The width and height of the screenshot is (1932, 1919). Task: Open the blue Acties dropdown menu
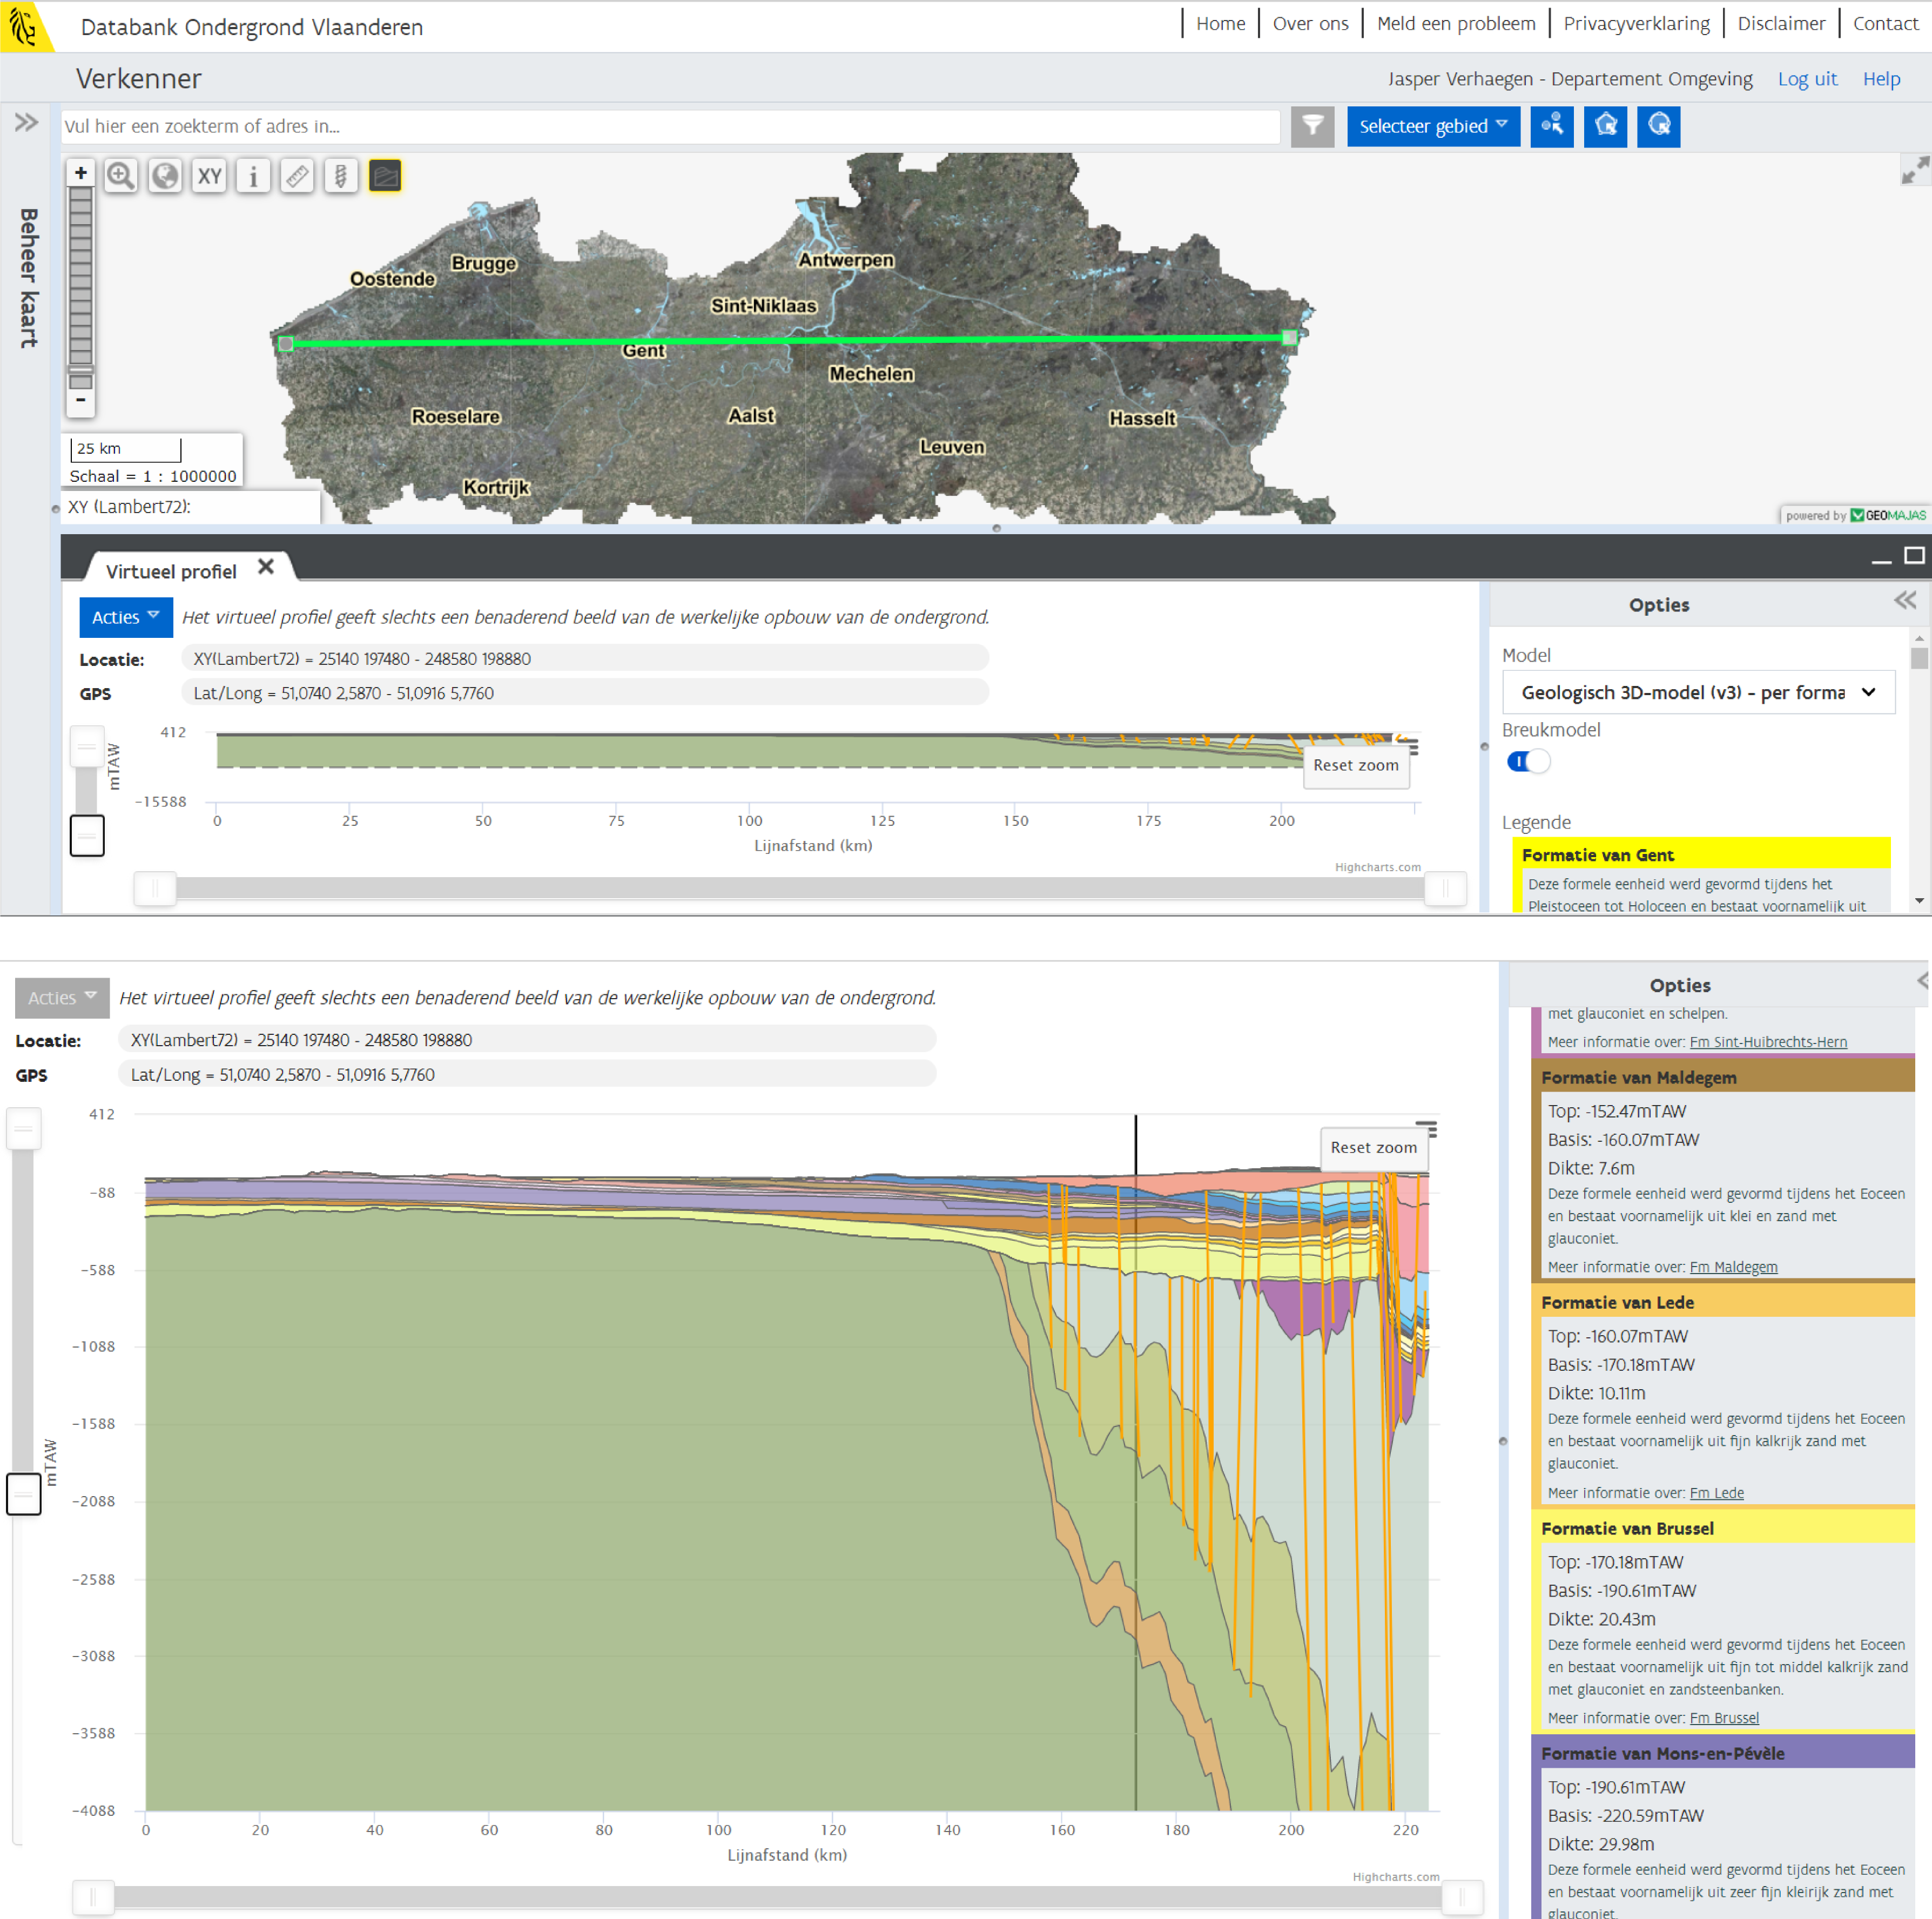pos(125,617)
